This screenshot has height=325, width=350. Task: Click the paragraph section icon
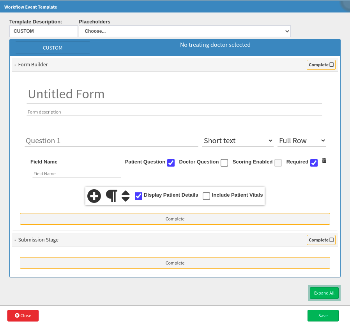point(111,196)
